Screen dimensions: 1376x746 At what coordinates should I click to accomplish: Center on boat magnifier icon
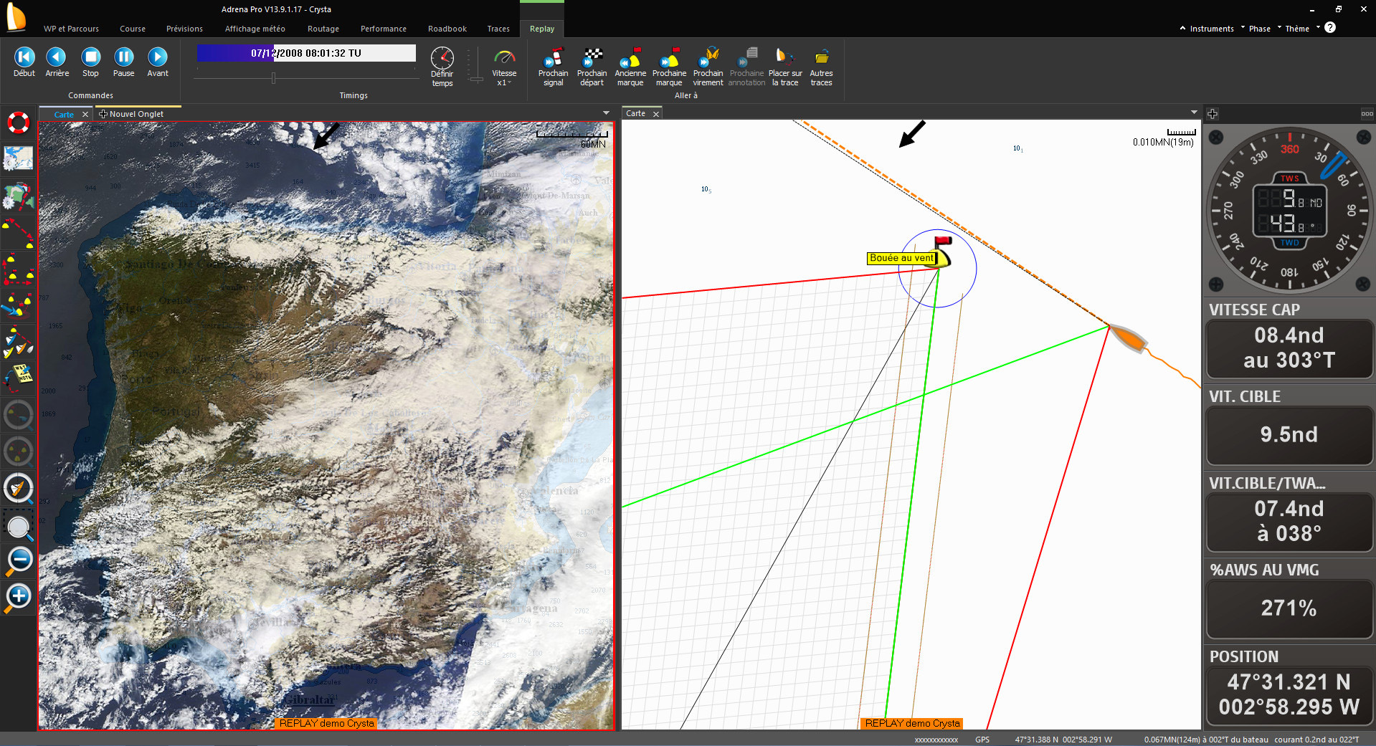pyautogui.click(x=18, y=489)
